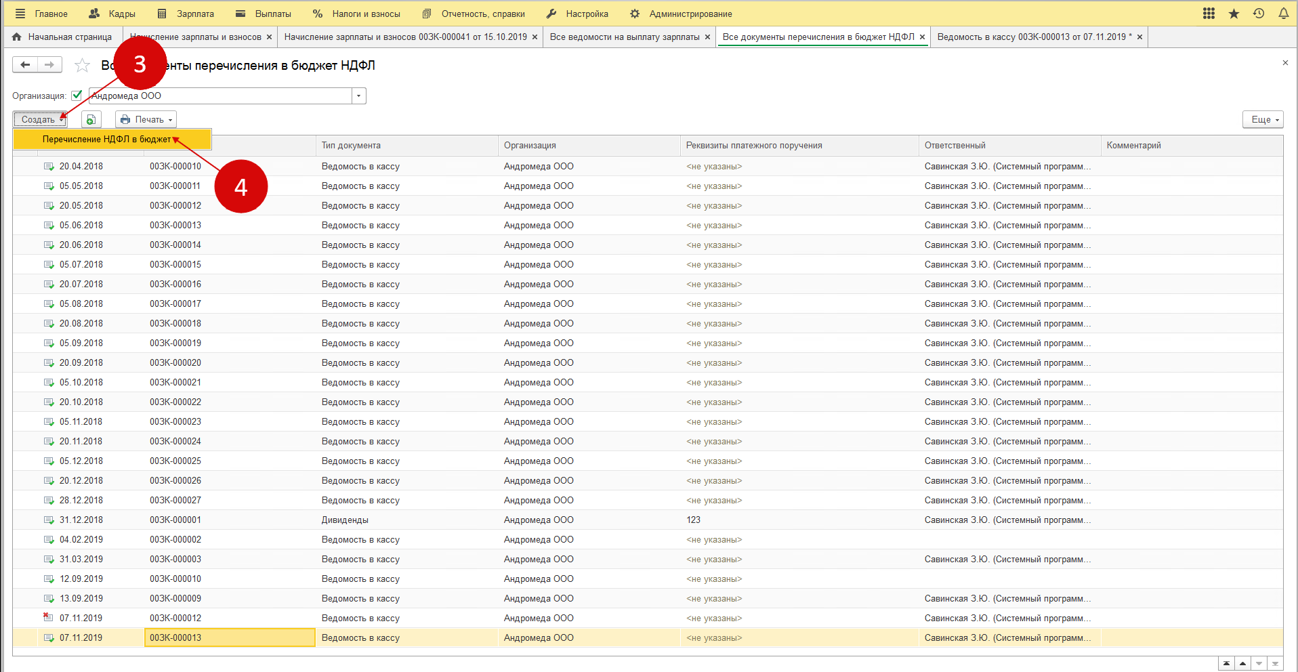Sort by Реквизиты платежного поручения column header

(800, 146)
